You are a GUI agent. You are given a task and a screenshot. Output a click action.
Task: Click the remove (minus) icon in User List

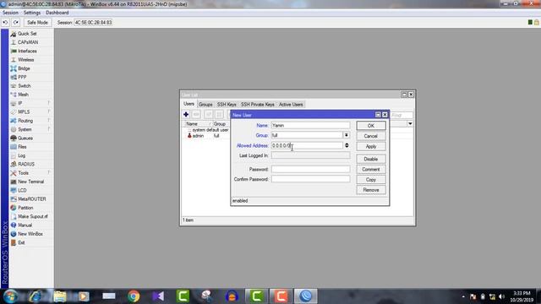tap(196, 115)
